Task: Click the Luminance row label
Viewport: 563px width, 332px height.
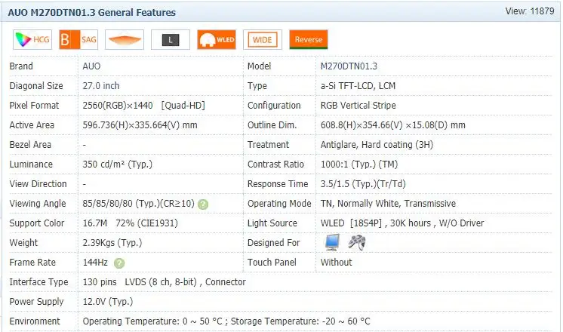Action: [31, 164]
